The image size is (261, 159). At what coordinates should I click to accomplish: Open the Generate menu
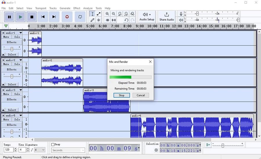click(x=65, y=8)
